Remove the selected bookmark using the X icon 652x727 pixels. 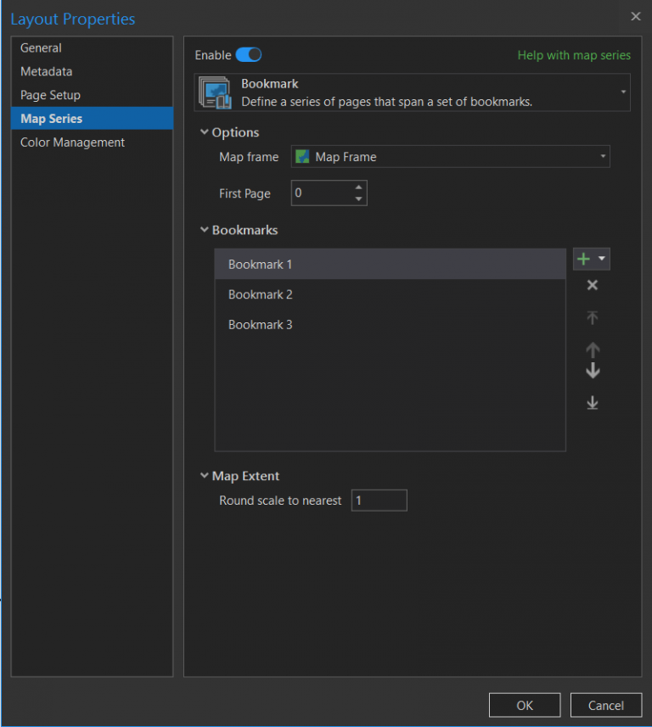click(592, 285)
